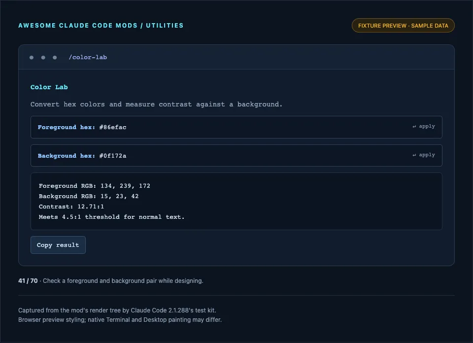473x343 pixels.
Task: Click the third window dot in the title bar
Action: tap(55, 57)
